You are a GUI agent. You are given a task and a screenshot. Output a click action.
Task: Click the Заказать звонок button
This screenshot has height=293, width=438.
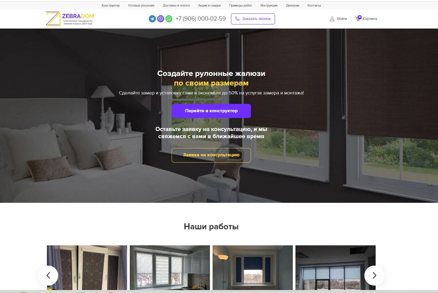[253, 19]
